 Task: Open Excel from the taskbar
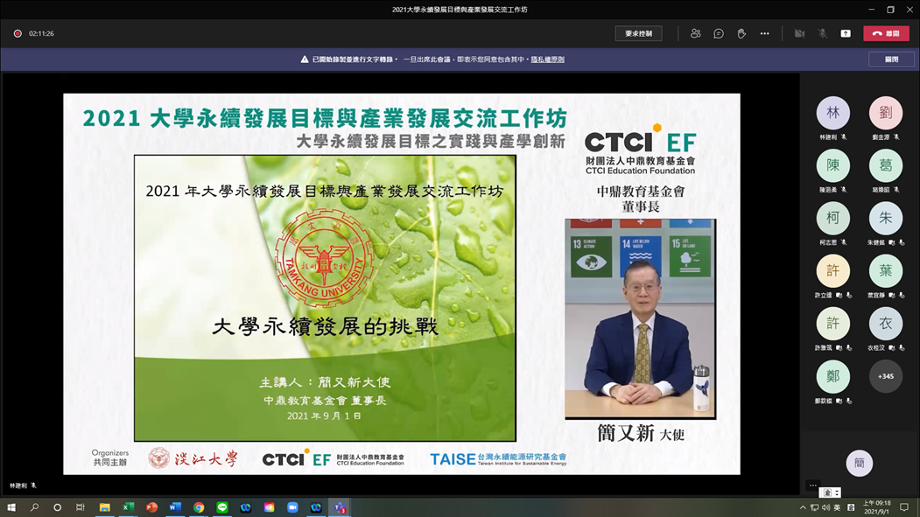(128, 507)
